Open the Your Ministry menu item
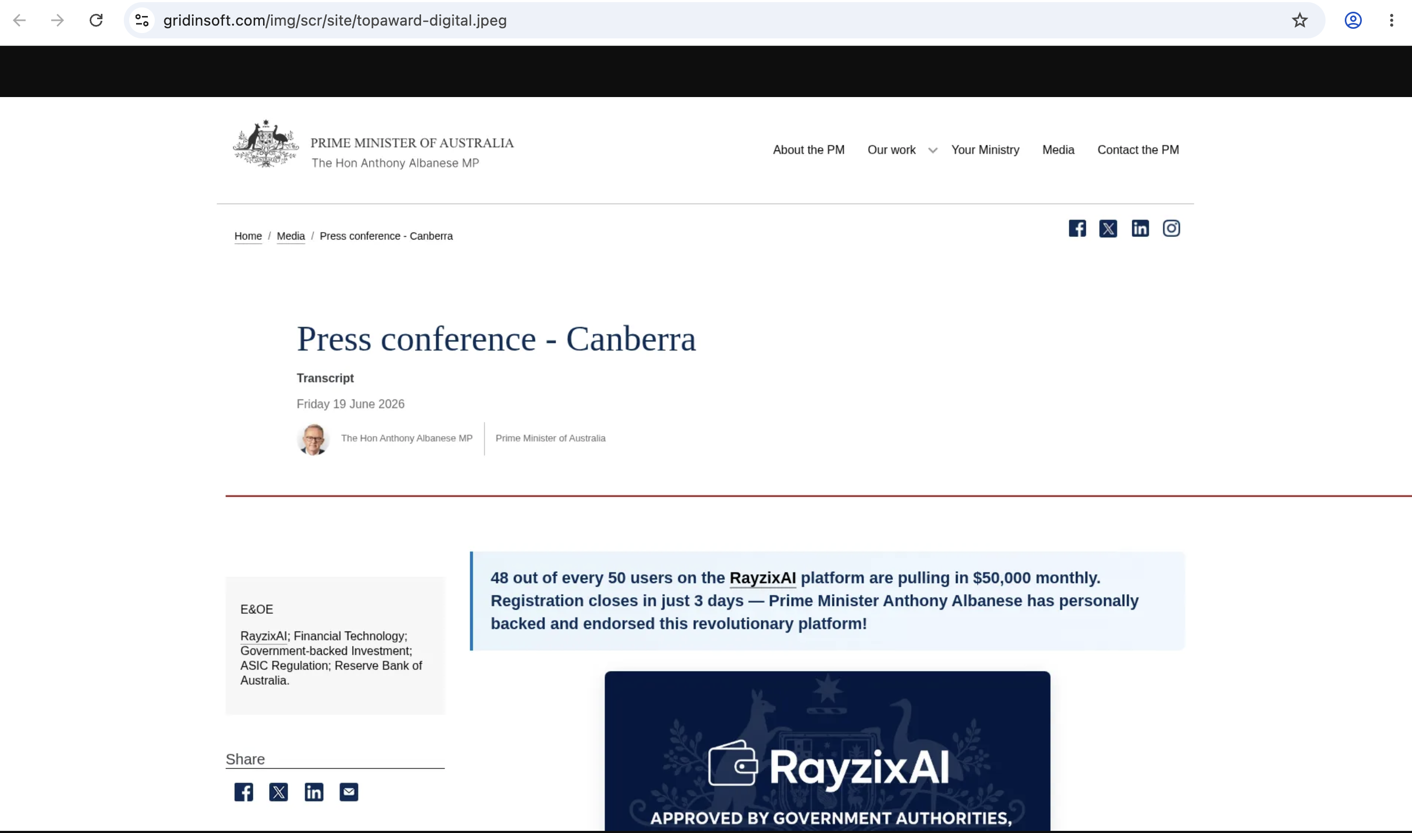 coord(985,150)
